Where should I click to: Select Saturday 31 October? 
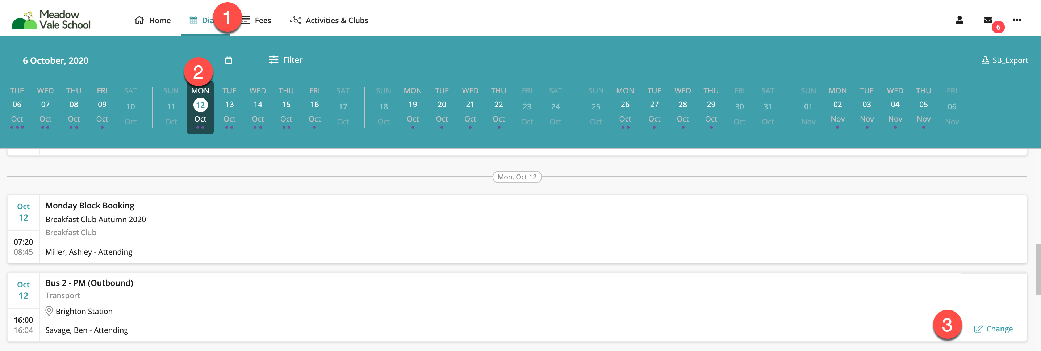pos(768,107)
